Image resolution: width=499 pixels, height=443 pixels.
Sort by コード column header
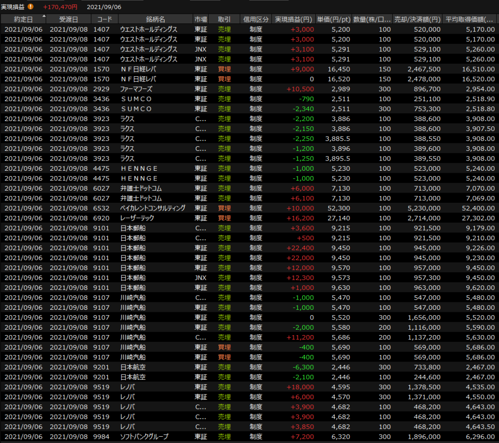[104, 19]
